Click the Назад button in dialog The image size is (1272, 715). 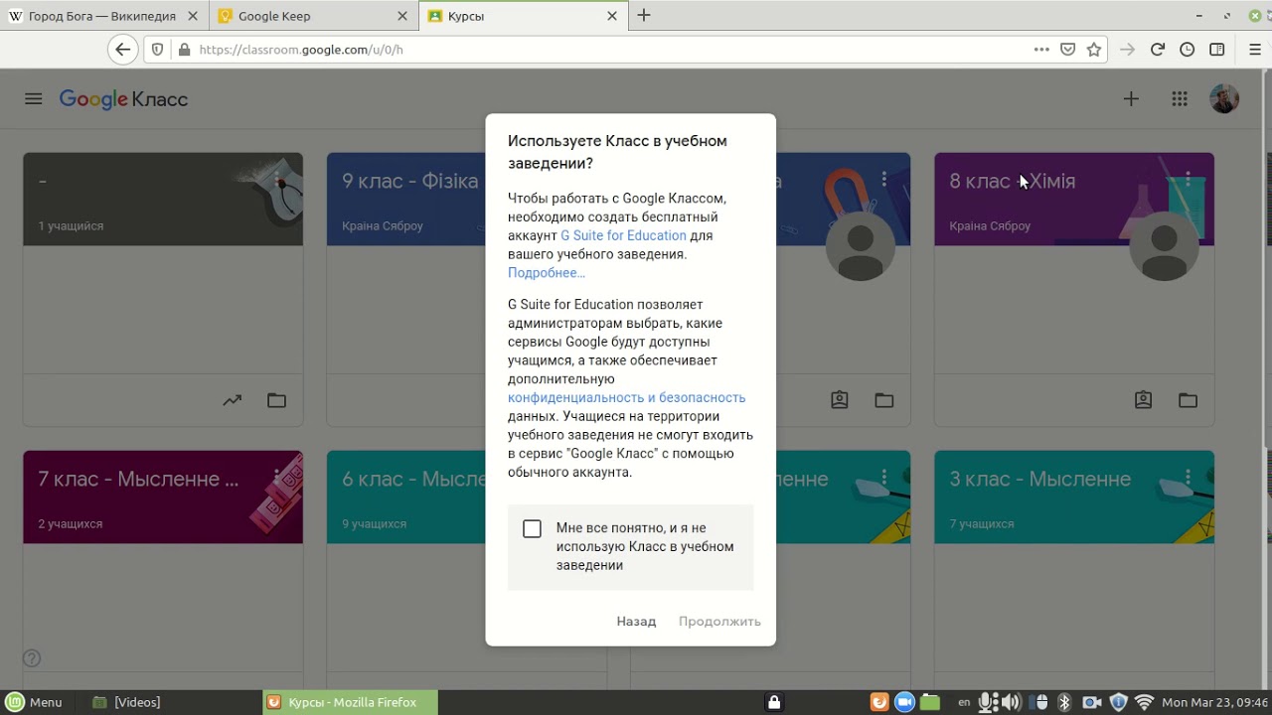click(x=636, y=621)
